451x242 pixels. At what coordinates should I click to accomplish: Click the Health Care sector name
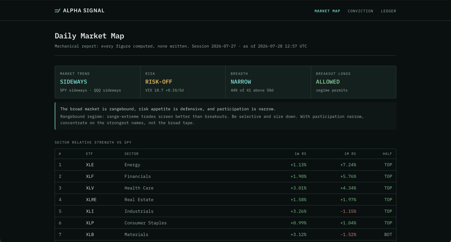tap(139, 188)
